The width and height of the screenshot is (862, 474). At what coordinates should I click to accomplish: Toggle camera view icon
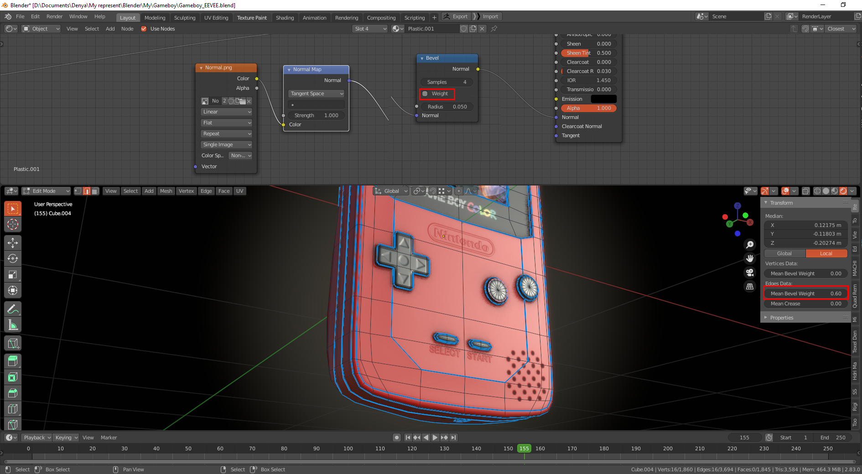tap(750, 273)
